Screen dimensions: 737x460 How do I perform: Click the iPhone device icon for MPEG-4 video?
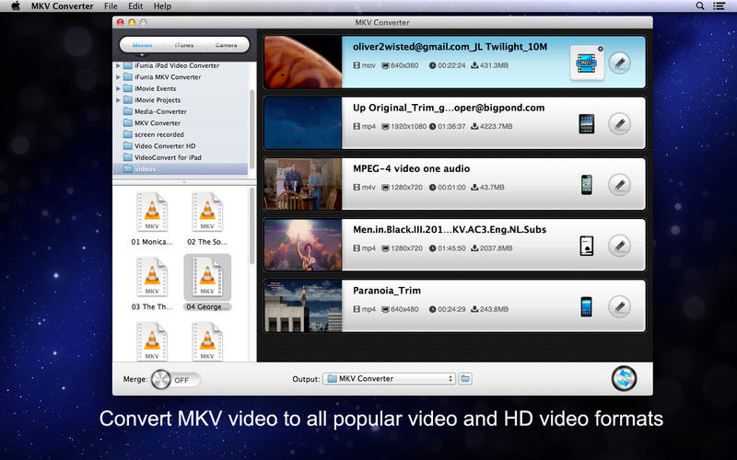coord(587,185)
